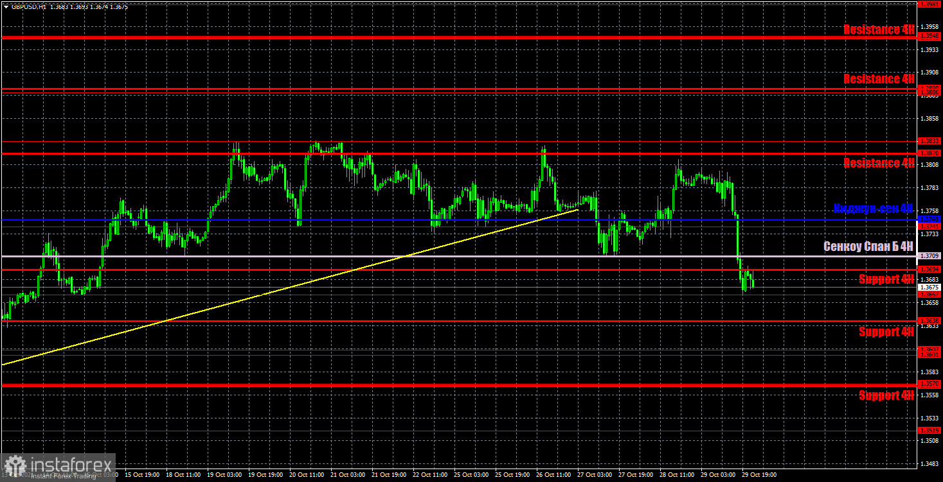Click the 1.3820 red price tag
This screenshot has height=482, width=943.
[x=930, y=153]
